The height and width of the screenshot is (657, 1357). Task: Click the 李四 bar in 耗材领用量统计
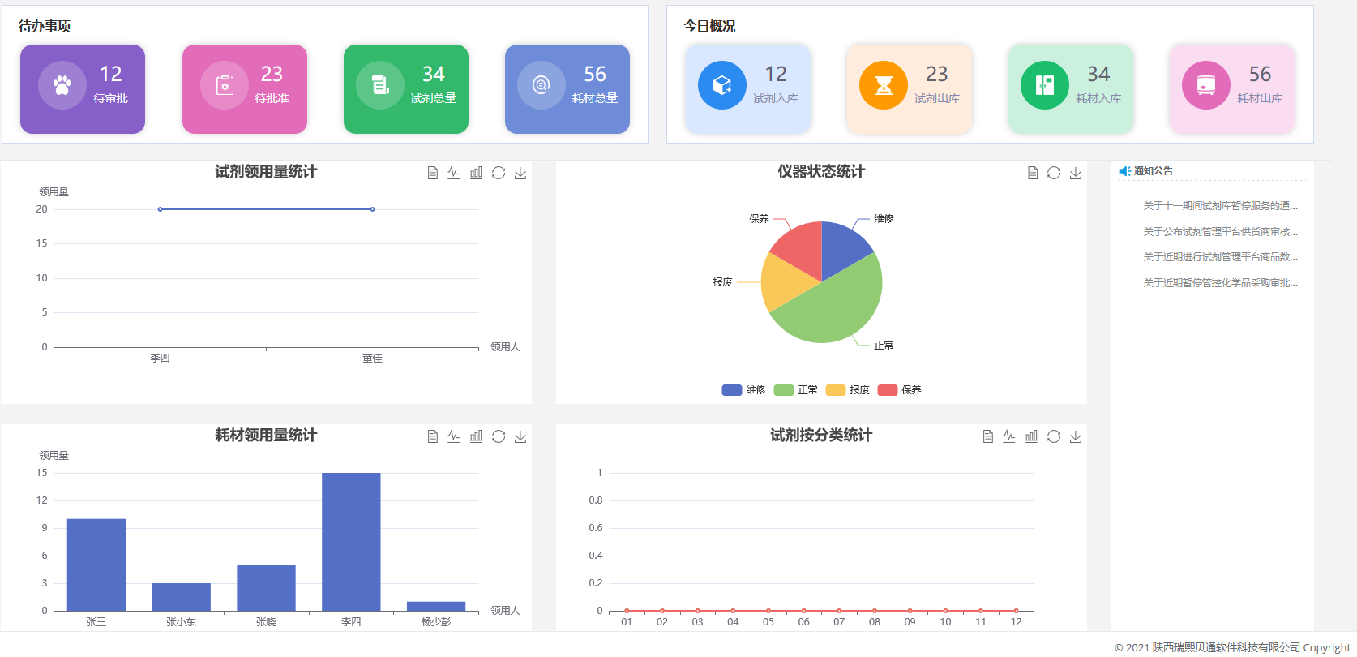click(351, 542)
